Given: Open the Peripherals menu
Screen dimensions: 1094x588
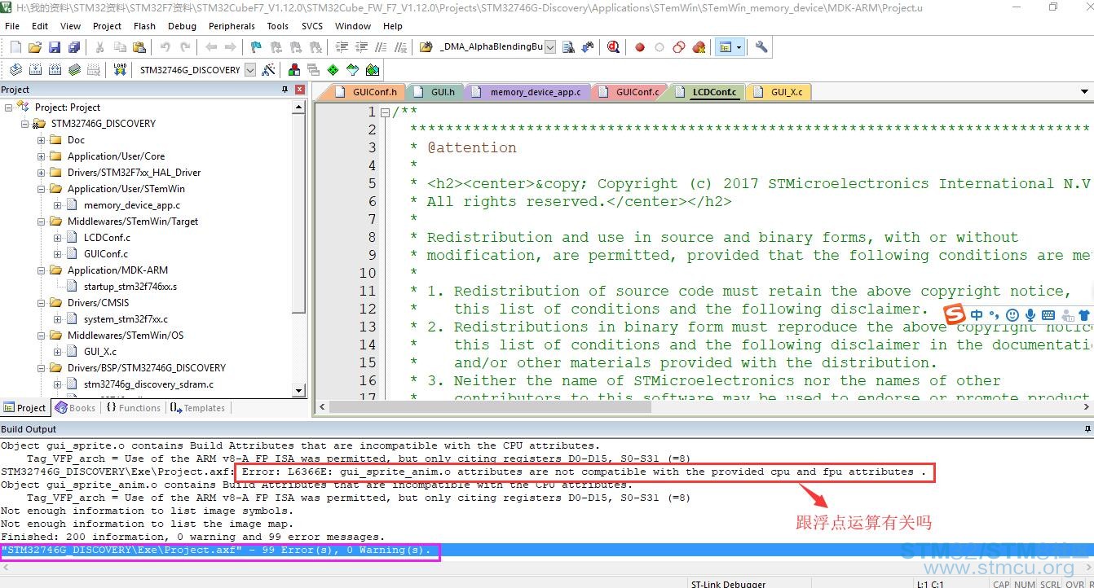Looking at the screenshot, I should [x=232, y=26].
